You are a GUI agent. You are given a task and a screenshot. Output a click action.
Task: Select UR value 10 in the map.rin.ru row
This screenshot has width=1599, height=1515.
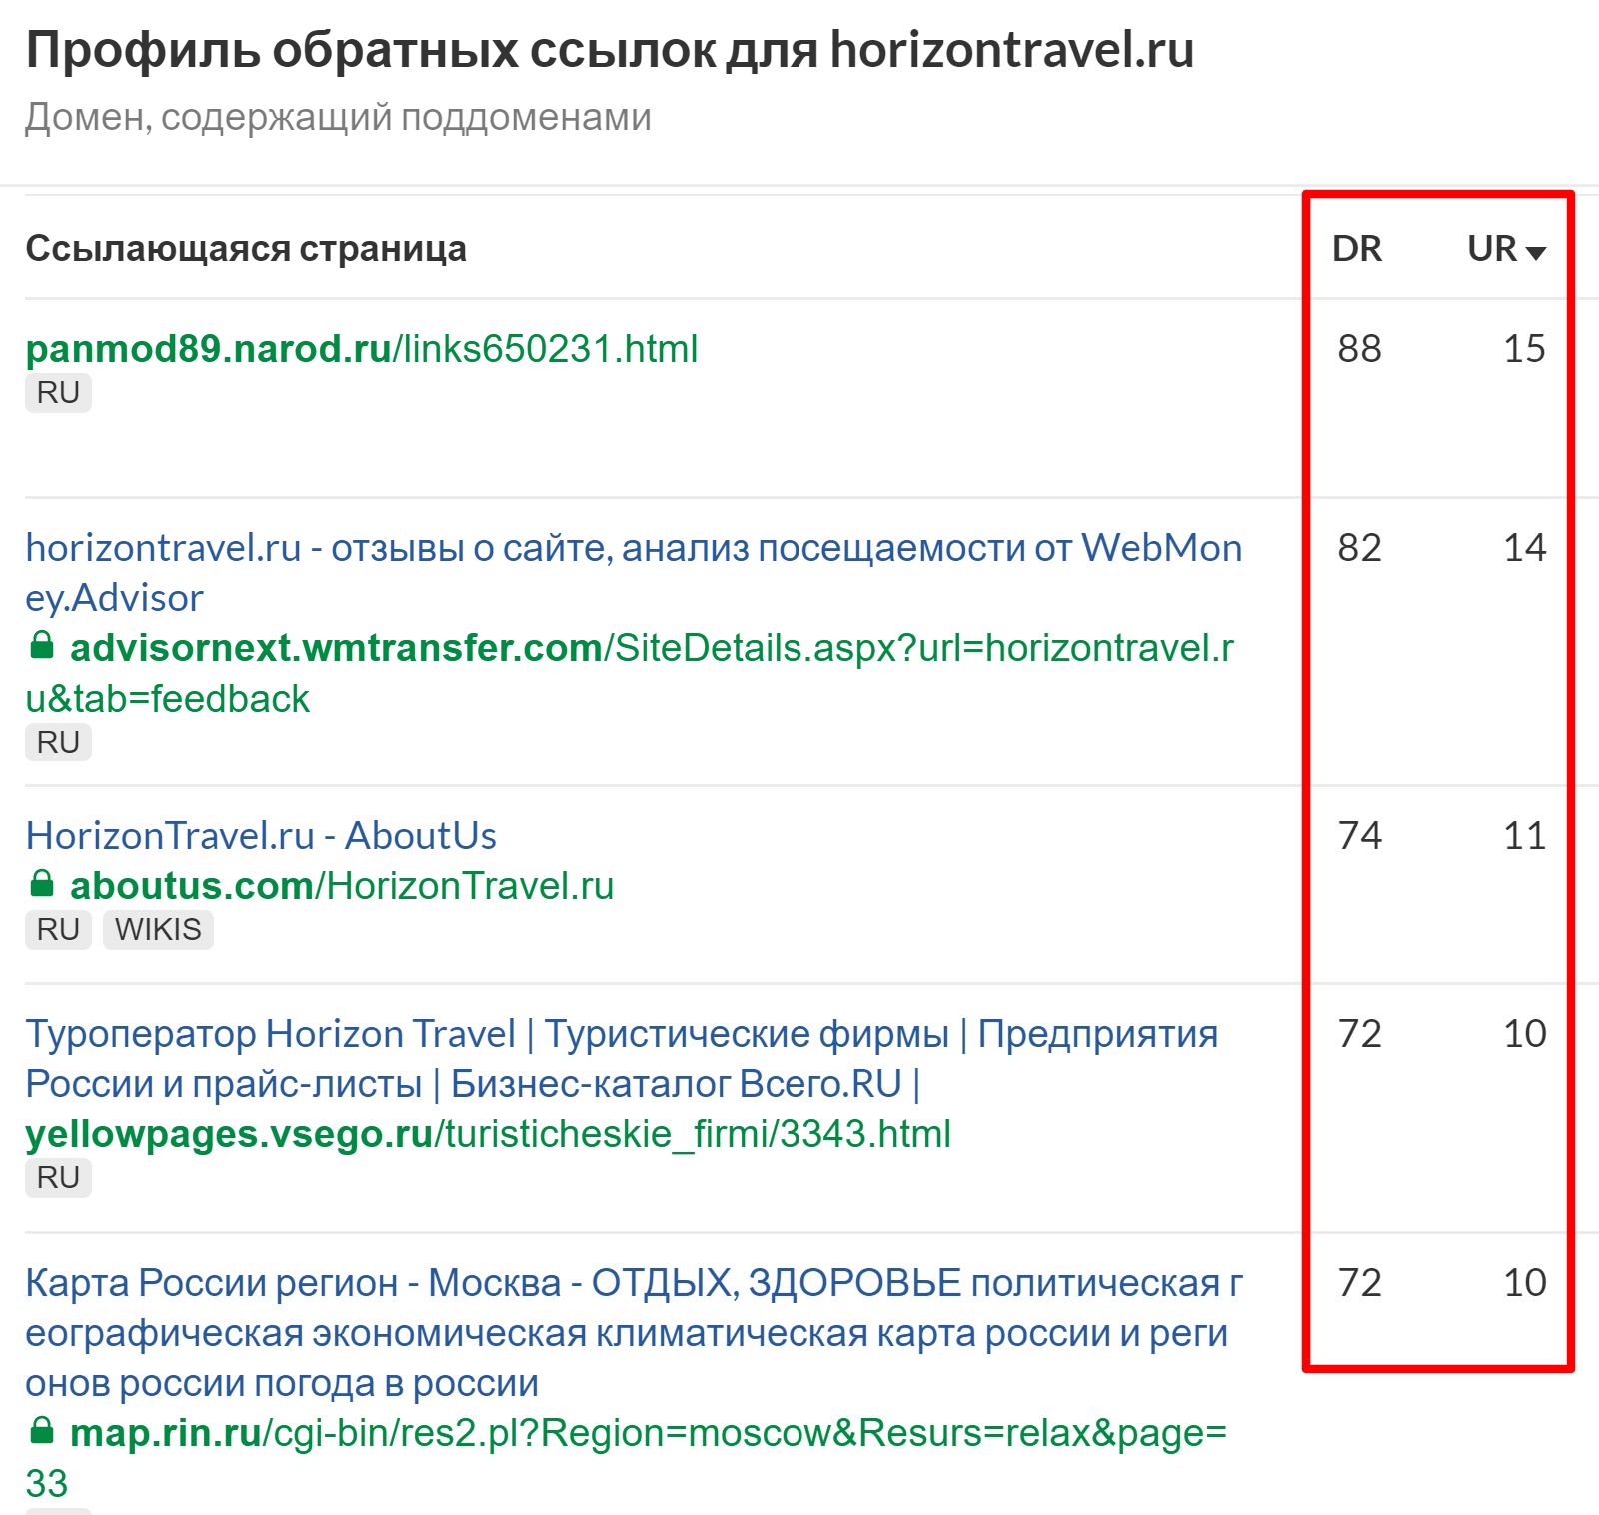click(1524, 1283)
